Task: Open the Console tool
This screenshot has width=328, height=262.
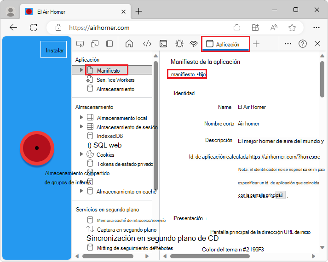Action: point(163,44)
